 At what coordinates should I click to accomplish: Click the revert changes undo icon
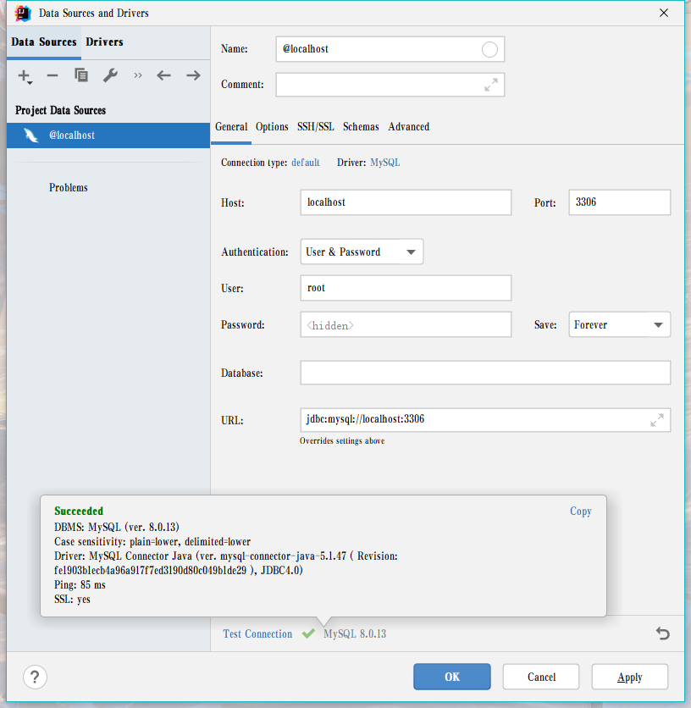[663, 633]
